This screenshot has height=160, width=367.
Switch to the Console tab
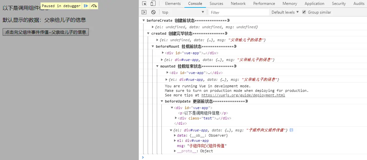pos(195,4)
